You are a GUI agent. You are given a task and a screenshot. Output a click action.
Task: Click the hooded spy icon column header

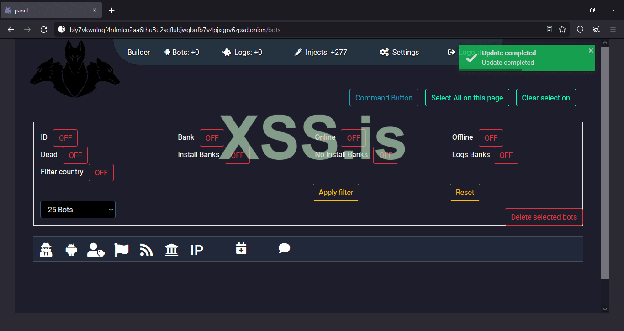coord(46,250)
